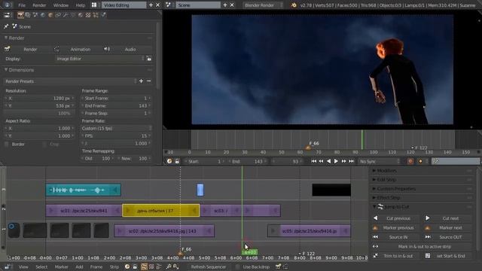The width and height of the screenshot is (482, 271).
Task: Open the File menu
Action: coord(22,5)
